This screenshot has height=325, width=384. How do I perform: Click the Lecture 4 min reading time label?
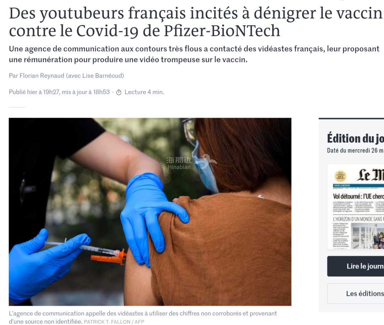click(x=144, y=92)
